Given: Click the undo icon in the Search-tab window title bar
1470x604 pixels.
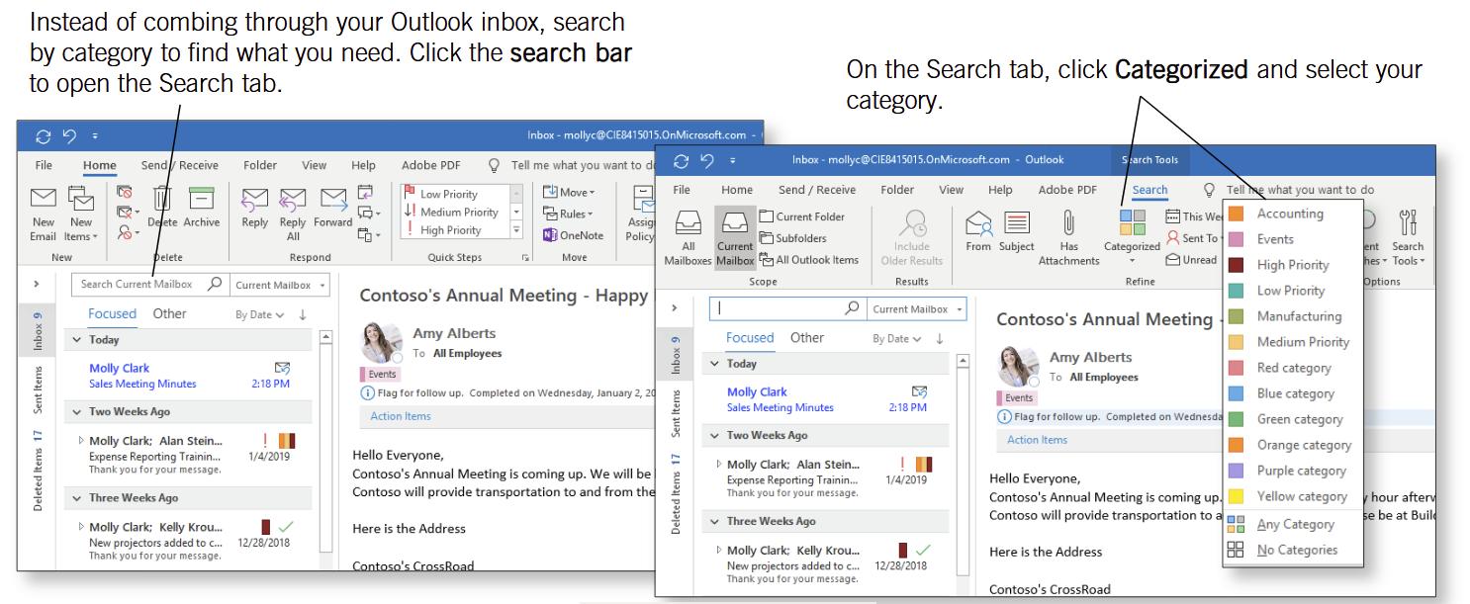Looking at the screenshot, I should tap(709, 161).
